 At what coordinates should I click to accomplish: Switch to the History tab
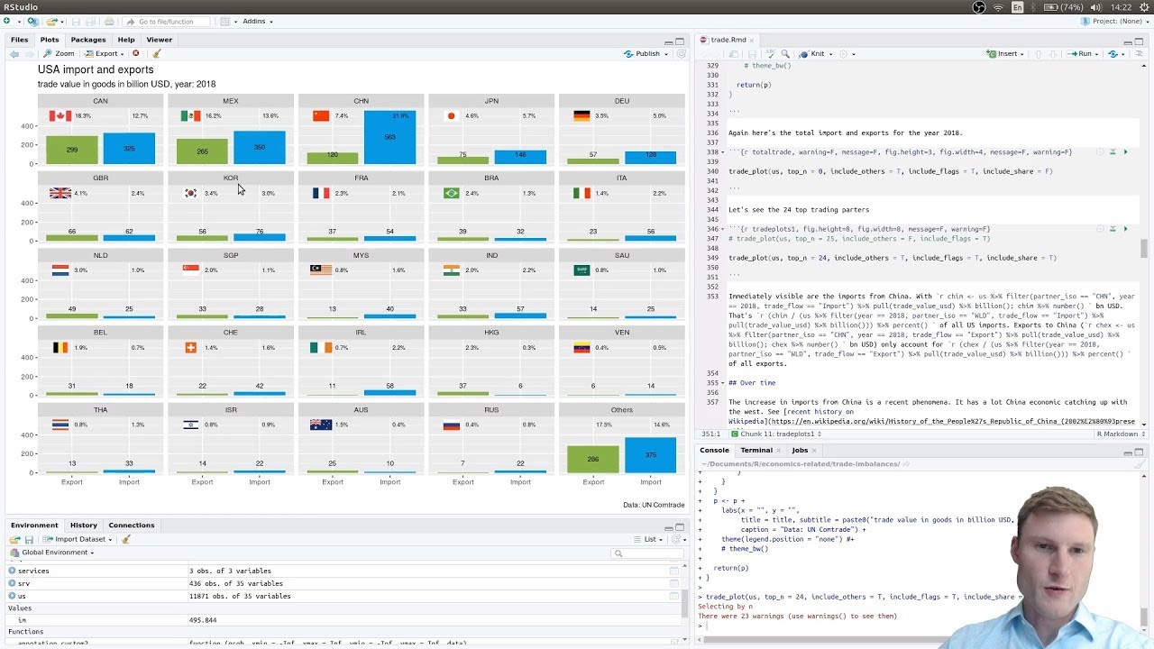84,525
